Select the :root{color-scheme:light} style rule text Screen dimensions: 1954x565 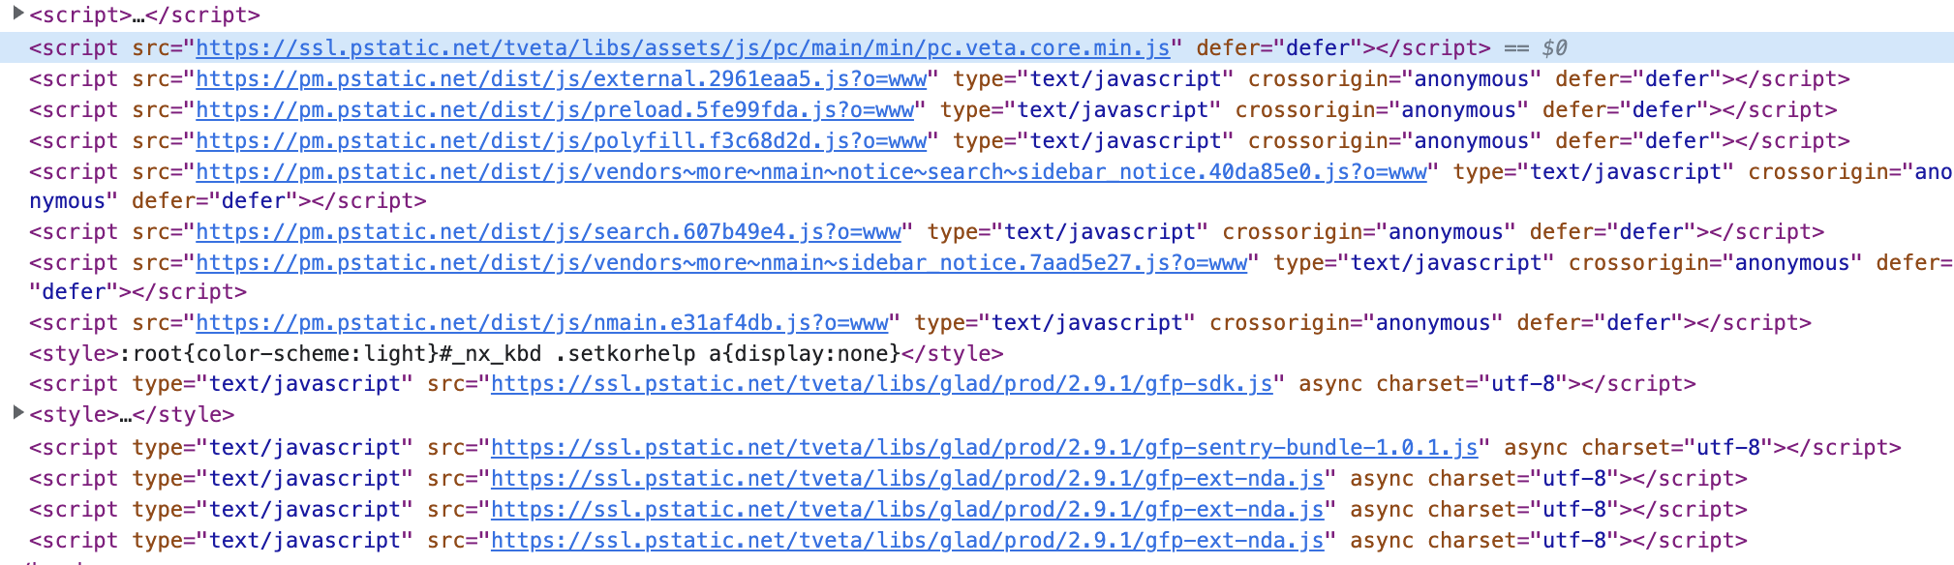coord(281,354)
